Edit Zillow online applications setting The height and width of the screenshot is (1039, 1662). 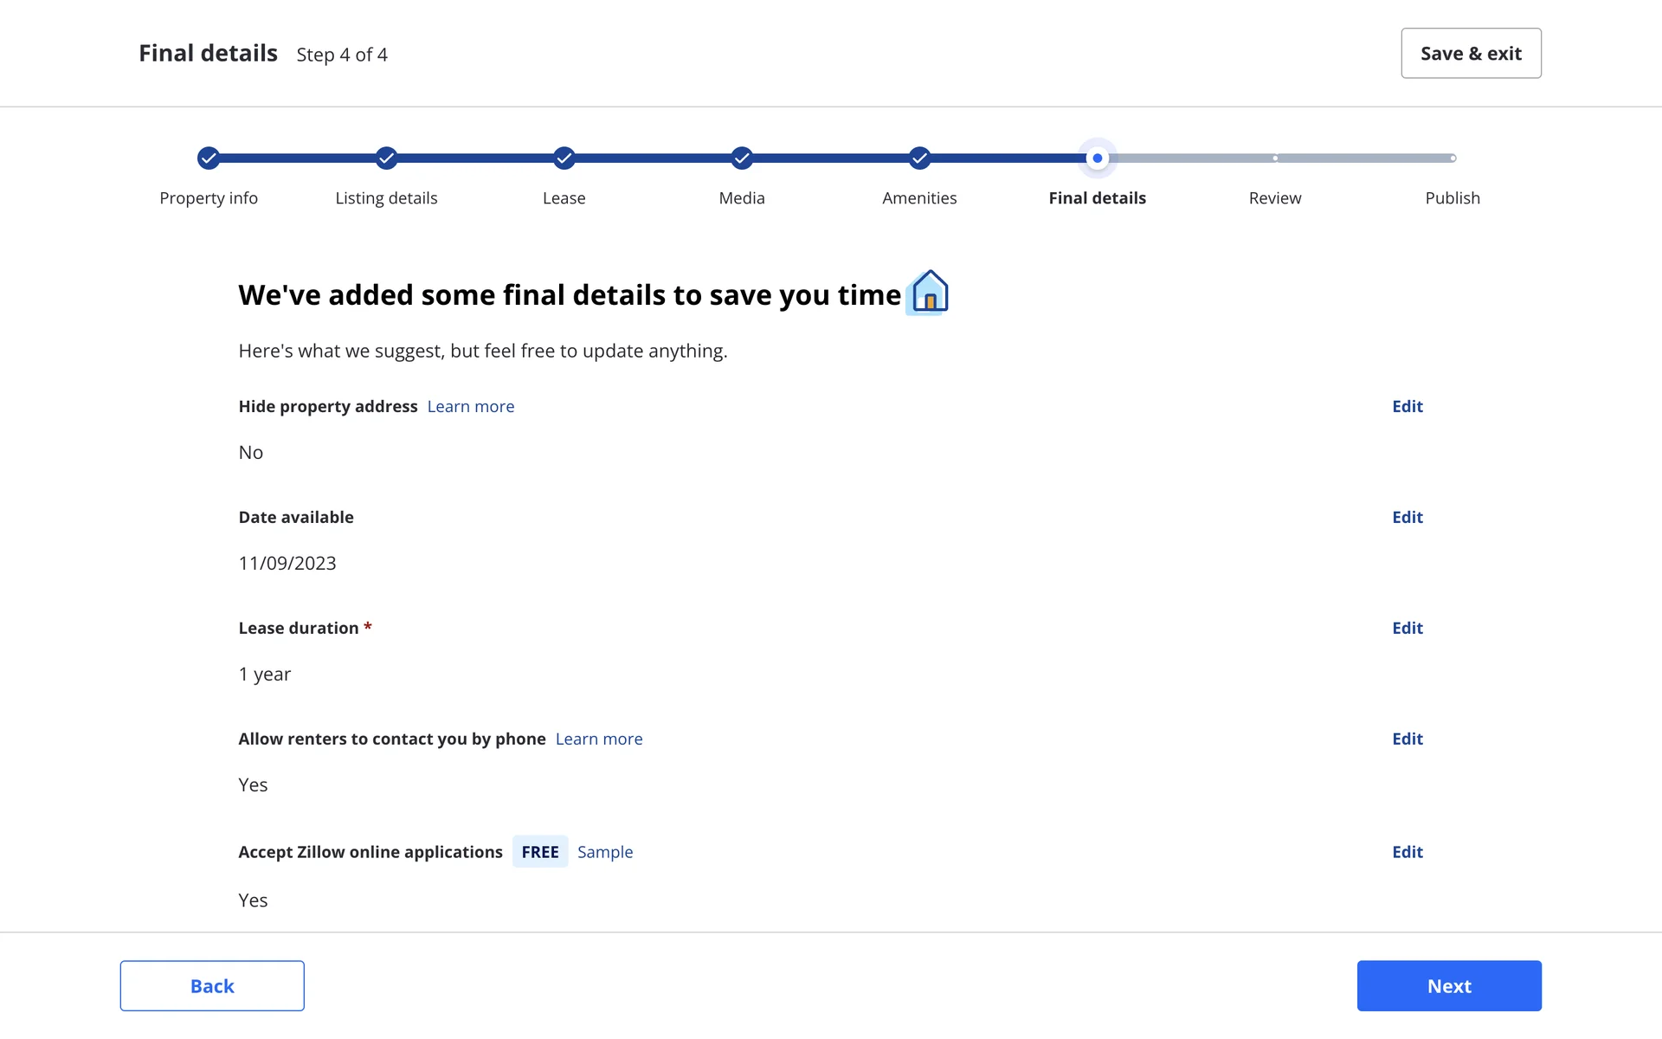(x=1408, y=852)
